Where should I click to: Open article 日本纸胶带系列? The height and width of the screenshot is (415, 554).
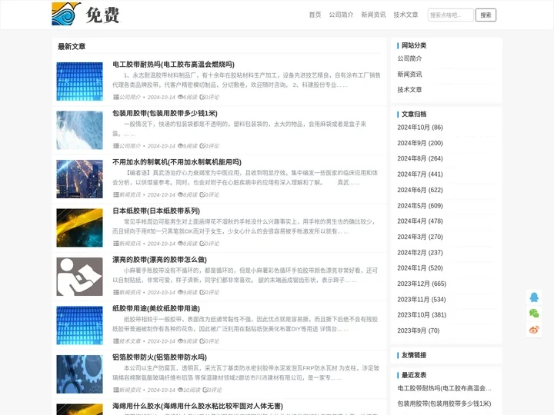(x=155, y=211)
